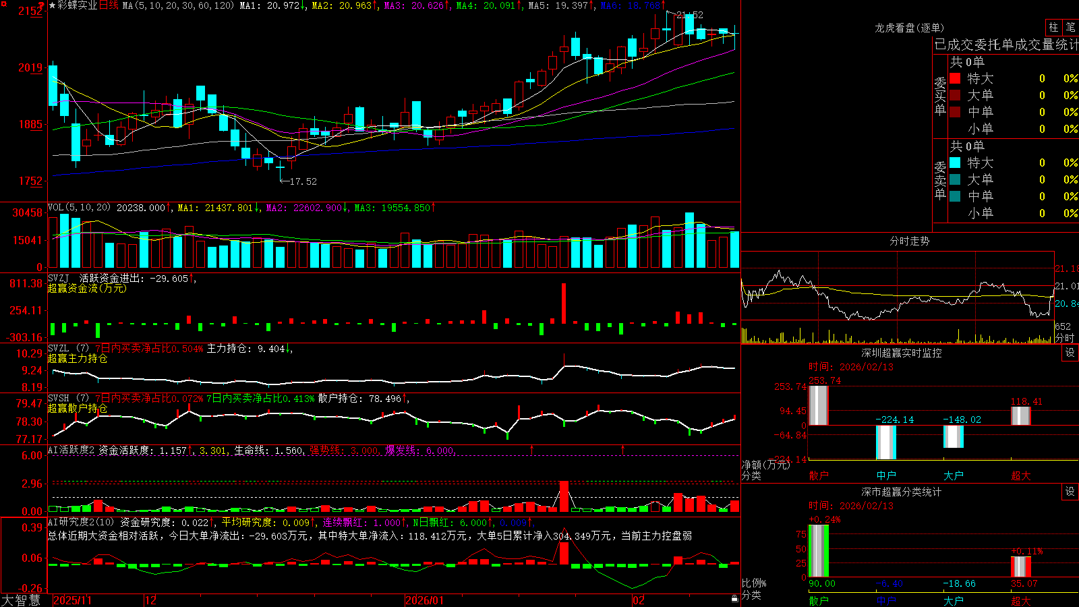Click the VOL(5,10,20) indicator label
Viewport: 1079px width, 607px height.
79,208
